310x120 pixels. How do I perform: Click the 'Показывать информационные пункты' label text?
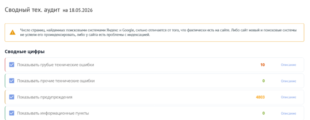point(53,113)
